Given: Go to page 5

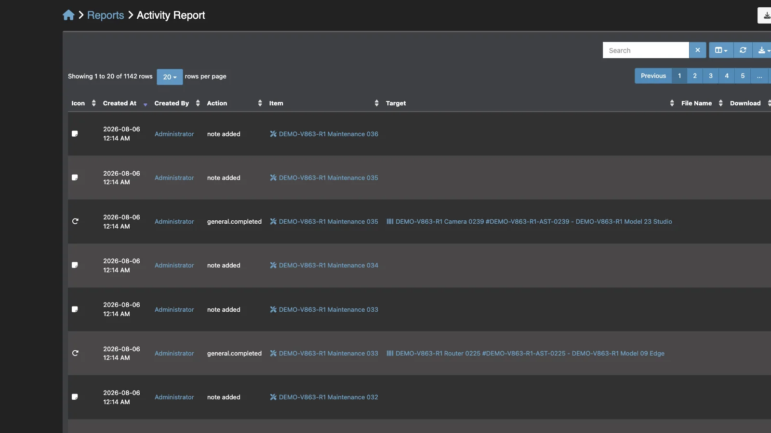Looking at the screenshot, I should point(743,76).
